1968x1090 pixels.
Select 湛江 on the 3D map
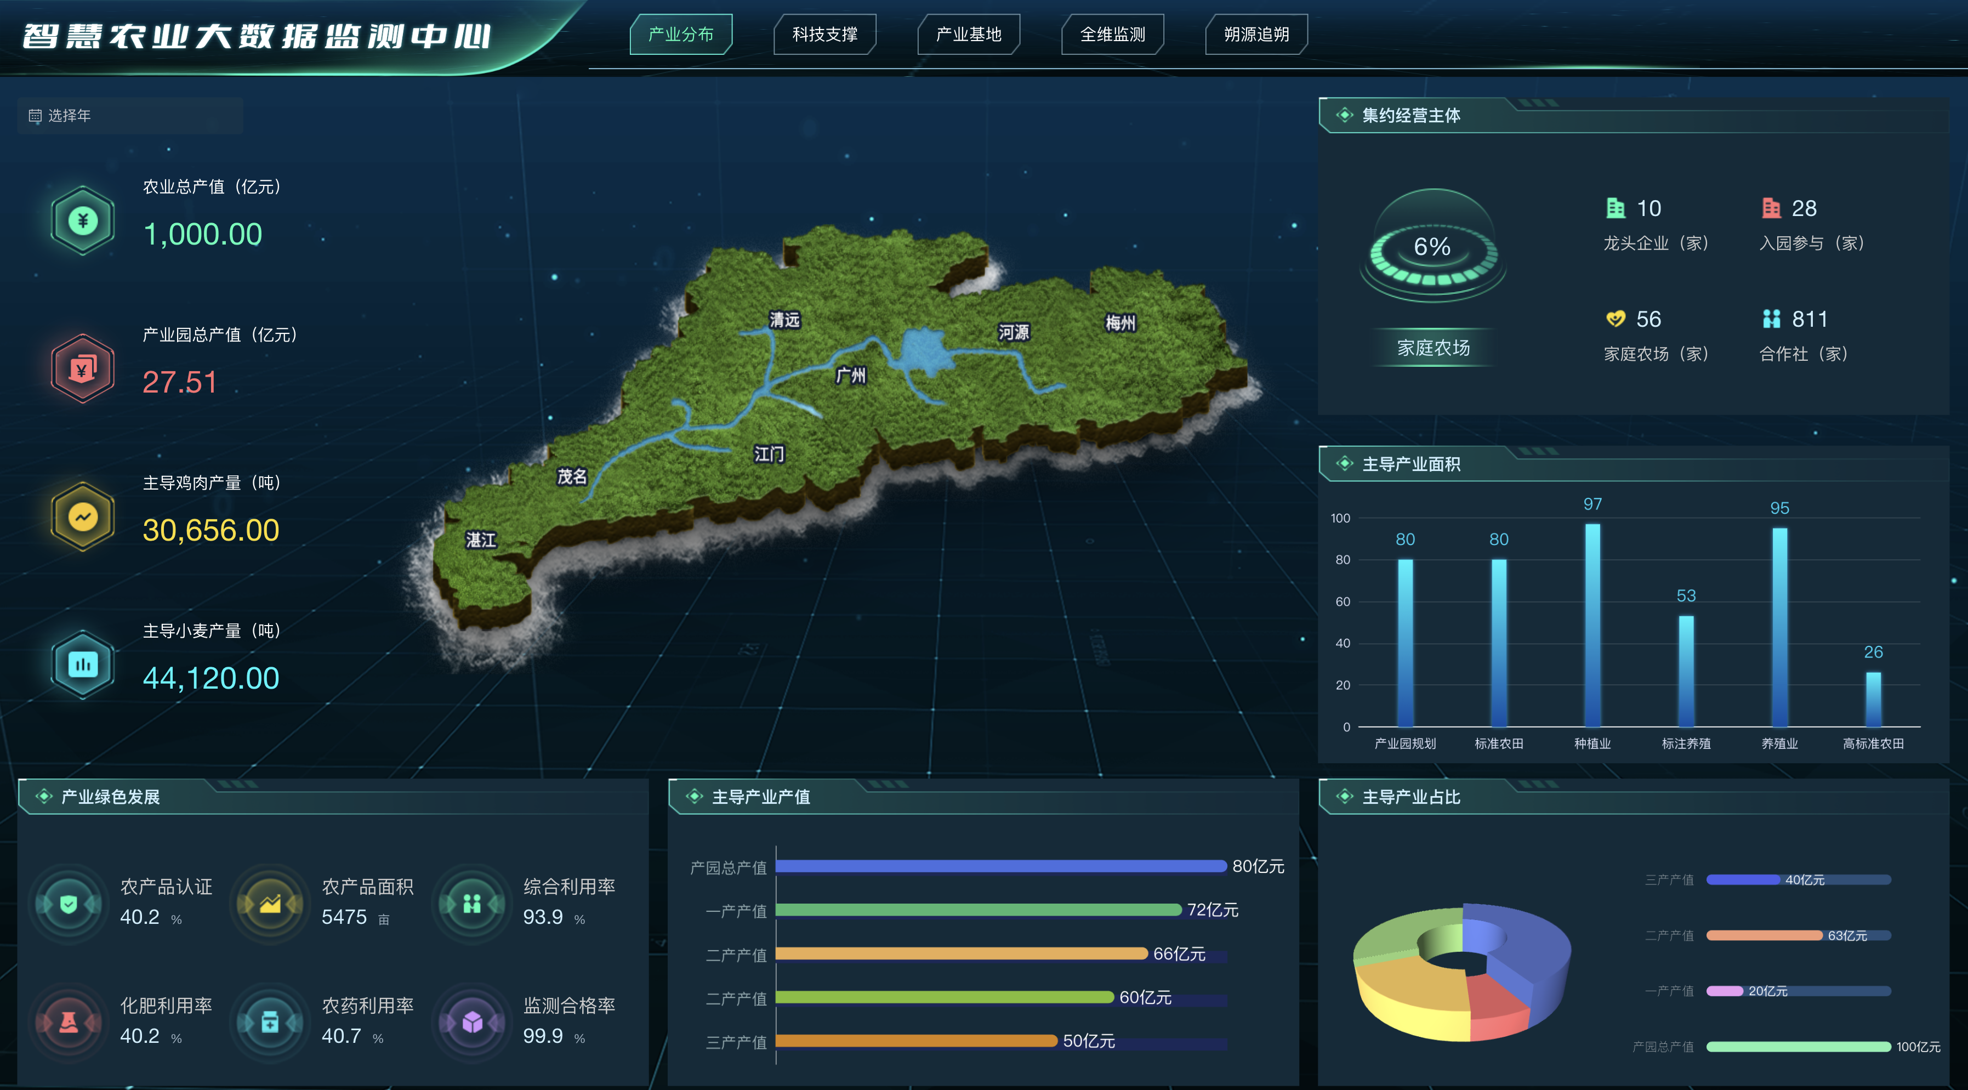click(x=481, y=541)
